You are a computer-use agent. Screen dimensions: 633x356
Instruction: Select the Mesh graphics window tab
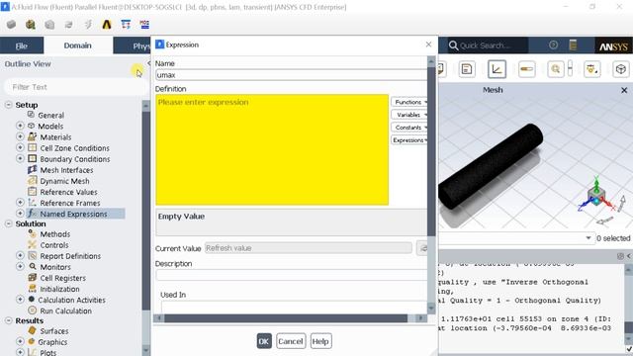click(x=493, y=90)
